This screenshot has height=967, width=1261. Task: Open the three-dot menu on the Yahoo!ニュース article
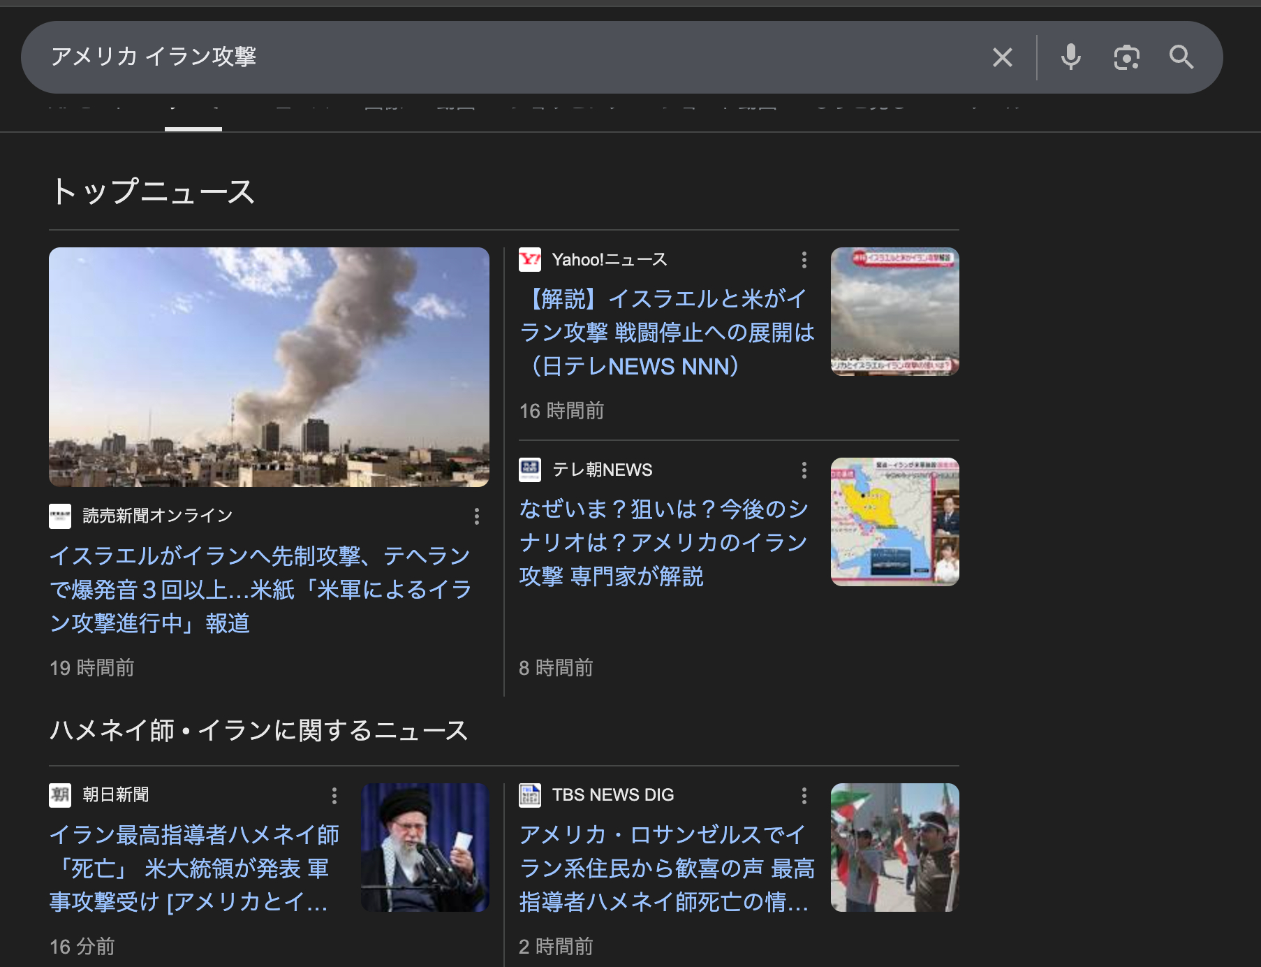804,261
